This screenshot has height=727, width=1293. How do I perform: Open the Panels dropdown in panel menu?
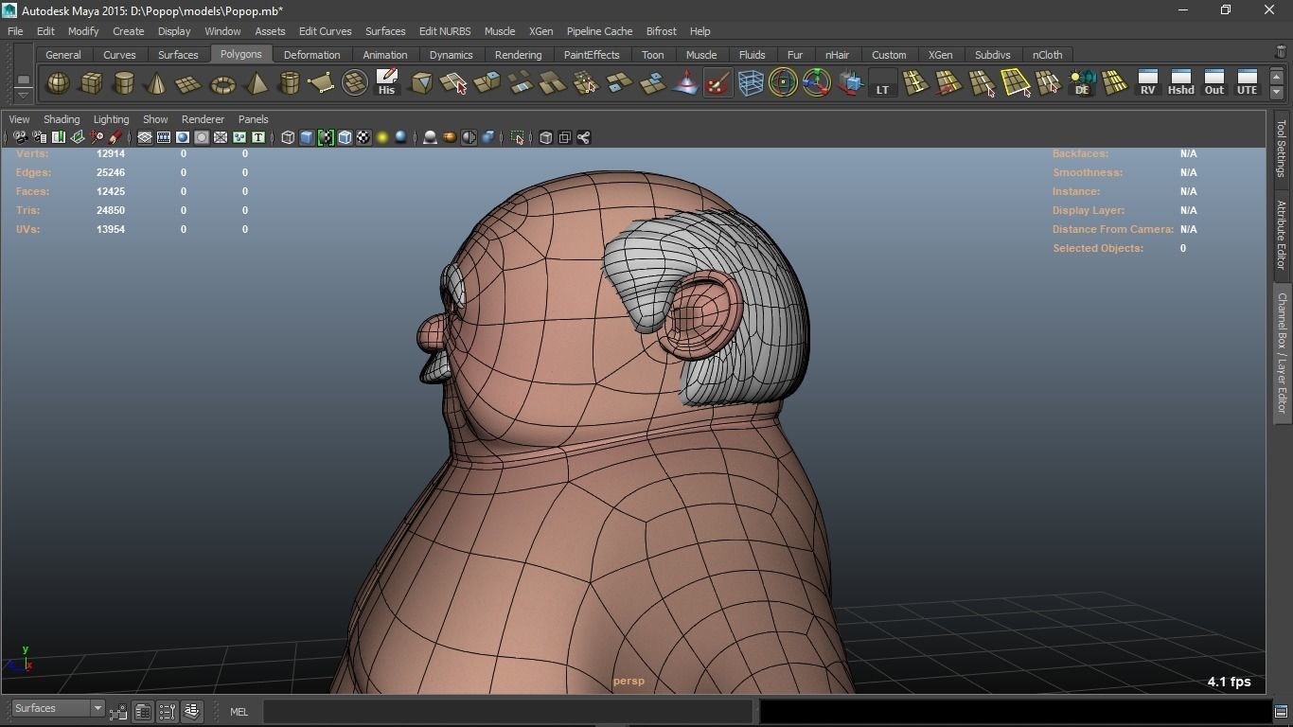pyautogui.click(x=253, y=119)
